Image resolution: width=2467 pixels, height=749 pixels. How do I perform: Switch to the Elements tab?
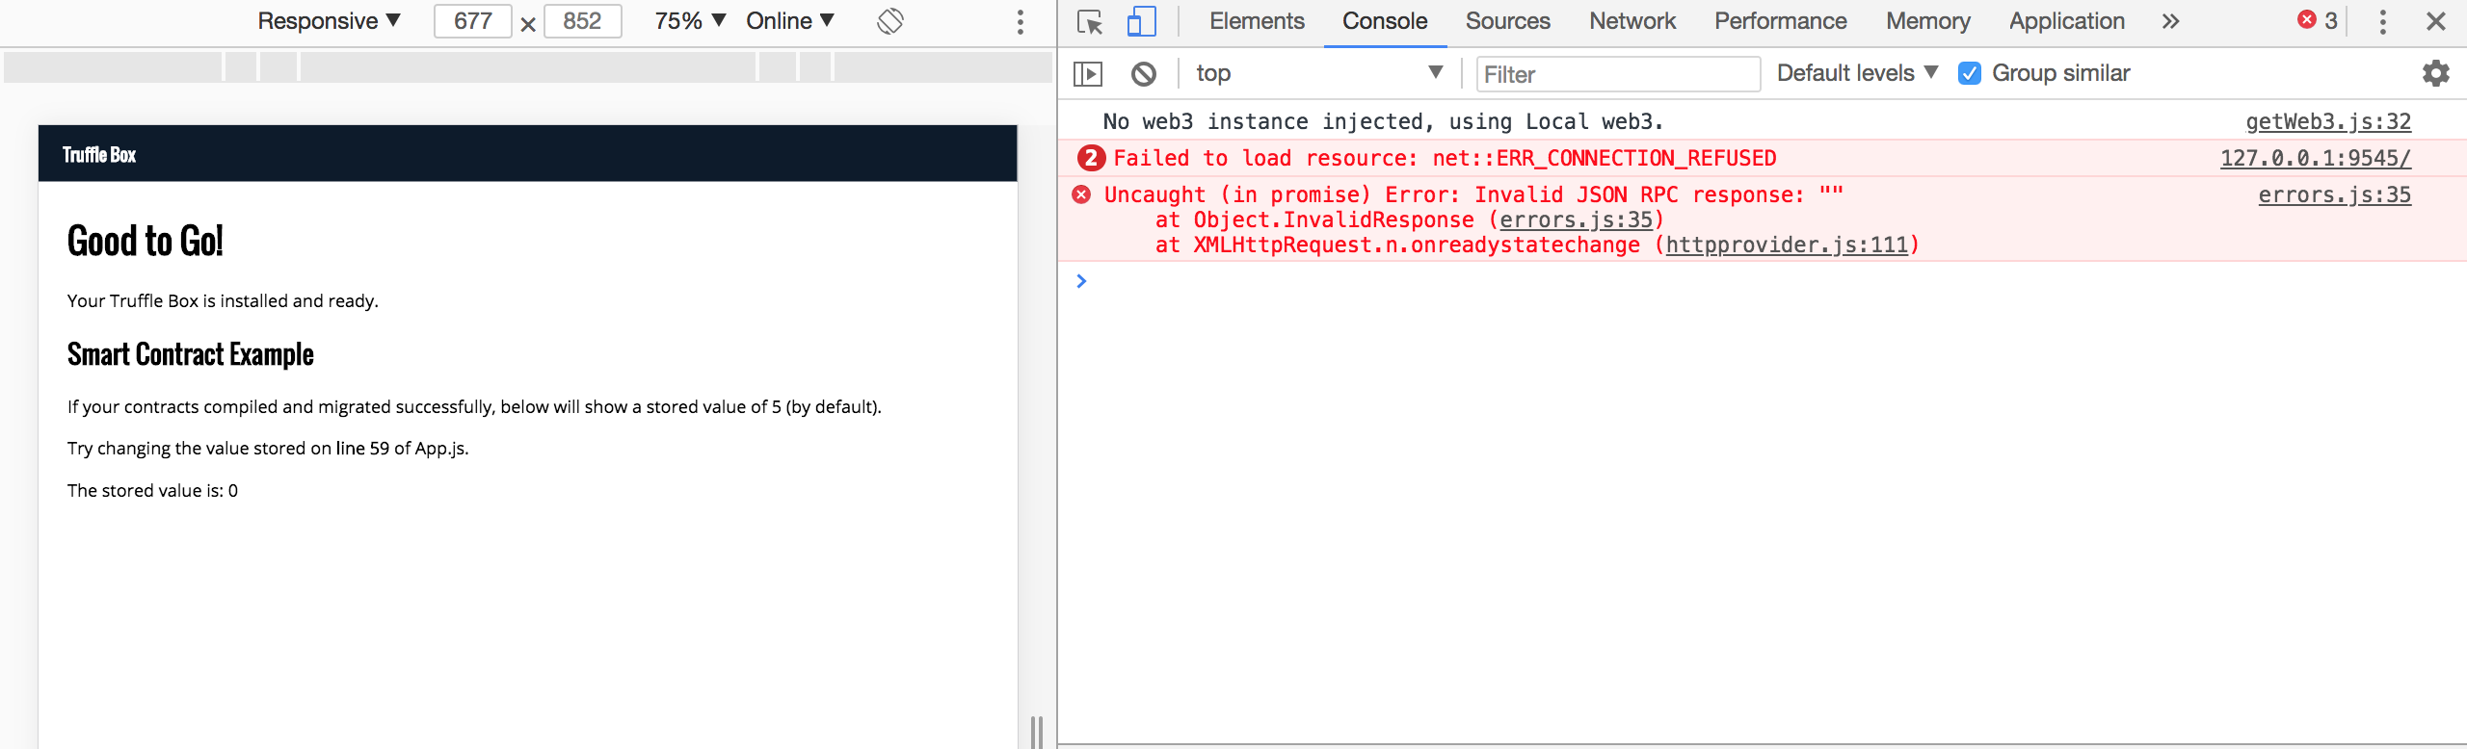click(x=1257, y=21)
